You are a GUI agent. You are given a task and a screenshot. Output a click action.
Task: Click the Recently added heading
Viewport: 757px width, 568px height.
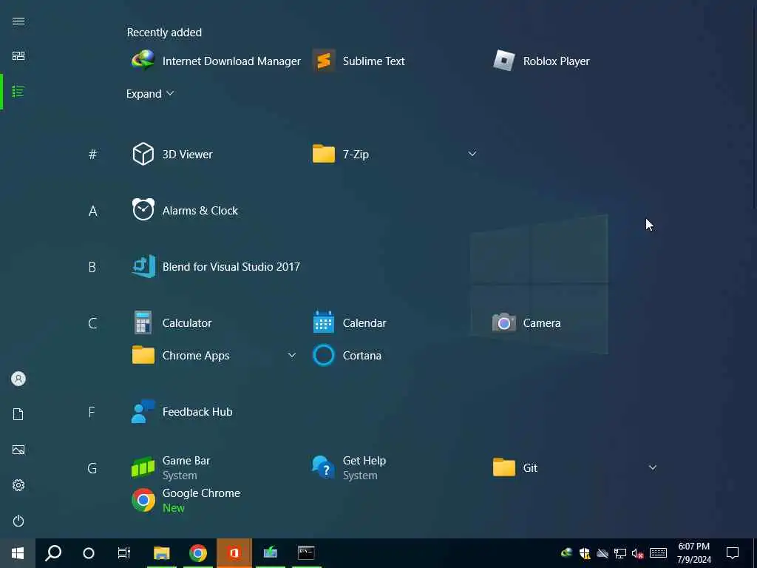click(x=164, y=33)
